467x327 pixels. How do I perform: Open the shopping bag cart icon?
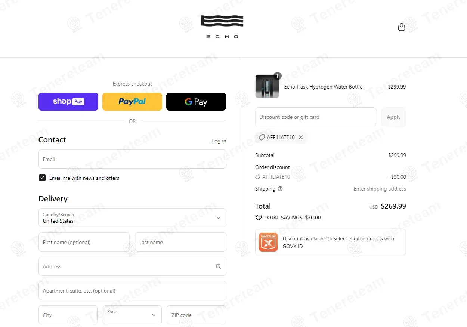coord(402,27)
